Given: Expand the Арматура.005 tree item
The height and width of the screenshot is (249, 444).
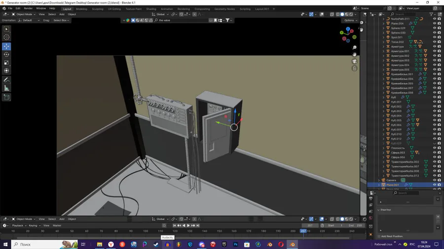Looking at the screenshot, I should click(x=384, y=69).
